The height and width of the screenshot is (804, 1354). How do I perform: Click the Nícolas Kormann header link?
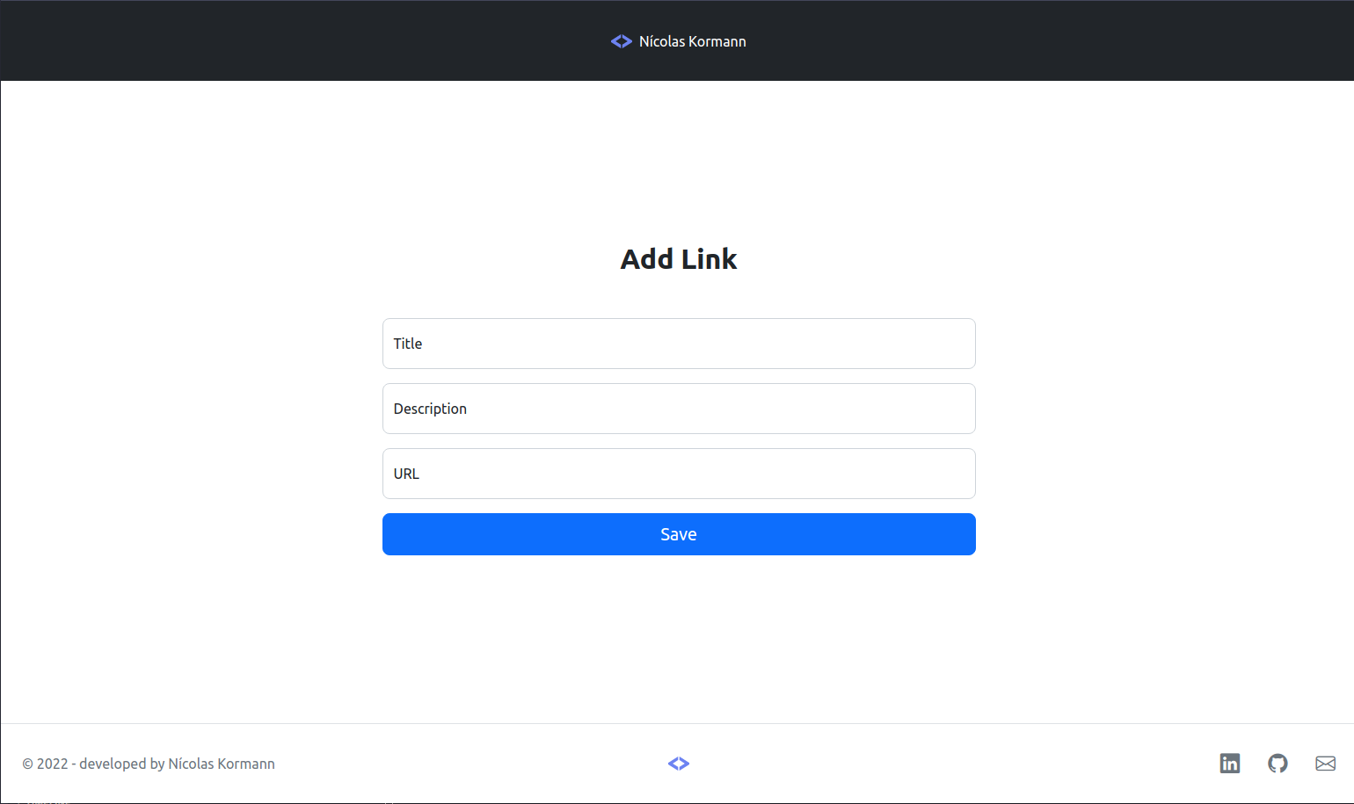(693, 40)
